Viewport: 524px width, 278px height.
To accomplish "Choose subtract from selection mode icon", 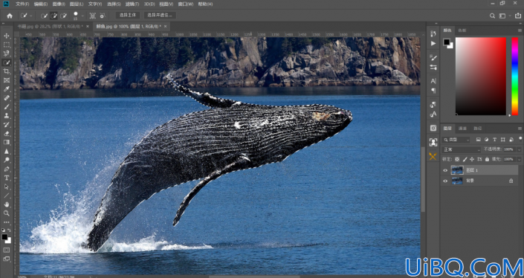I will tap(63, 16).
